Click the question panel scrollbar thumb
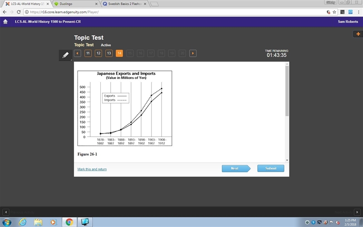This screenshot has width=363, height=227. [287, 91]
